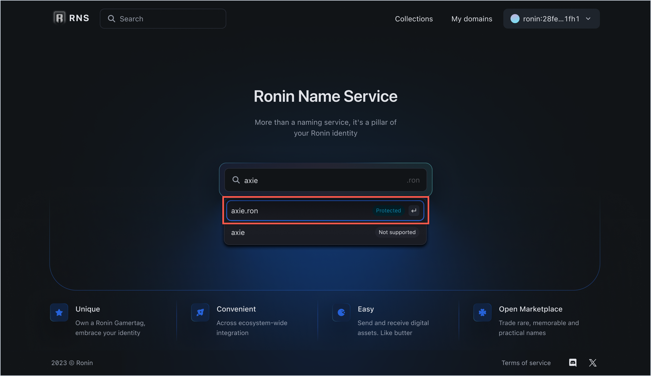
Task: Click the wallet avatar circle icon
Action: pos(515,19)
